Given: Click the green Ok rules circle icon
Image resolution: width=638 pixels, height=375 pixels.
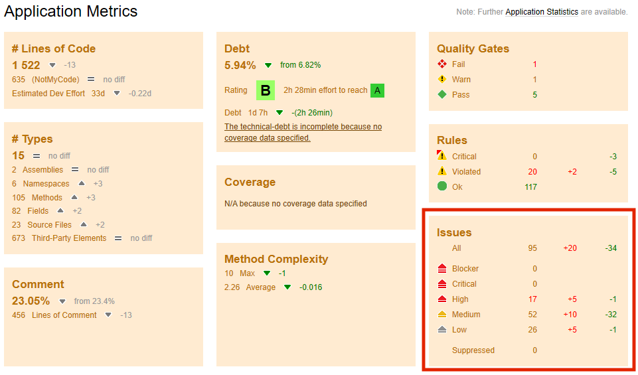Looking at the screenshot, I should [442, 187].
